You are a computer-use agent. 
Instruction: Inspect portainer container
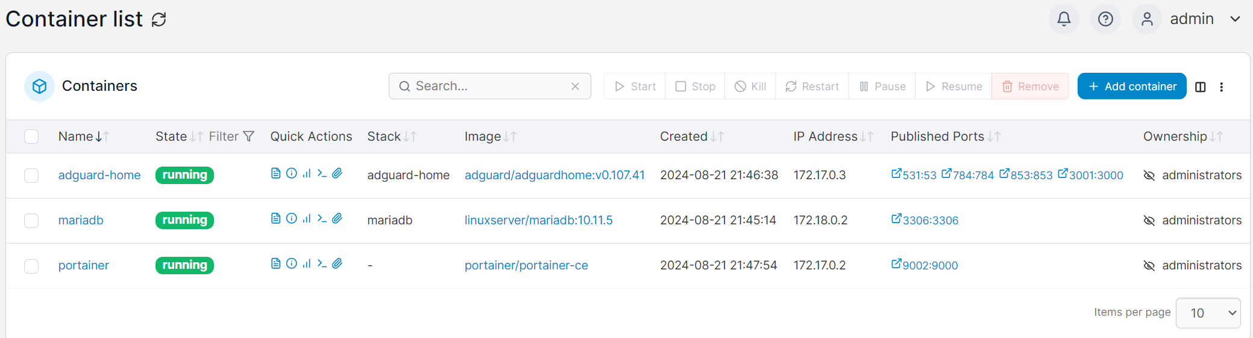[x=291, y=263]
